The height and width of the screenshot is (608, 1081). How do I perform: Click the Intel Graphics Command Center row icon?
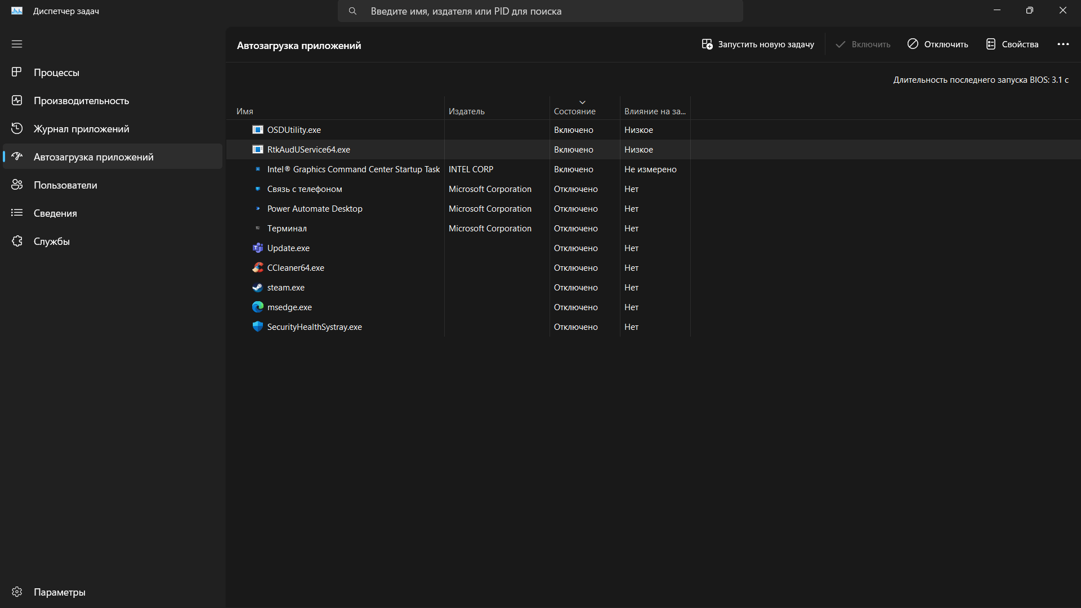tap(258, 169)
